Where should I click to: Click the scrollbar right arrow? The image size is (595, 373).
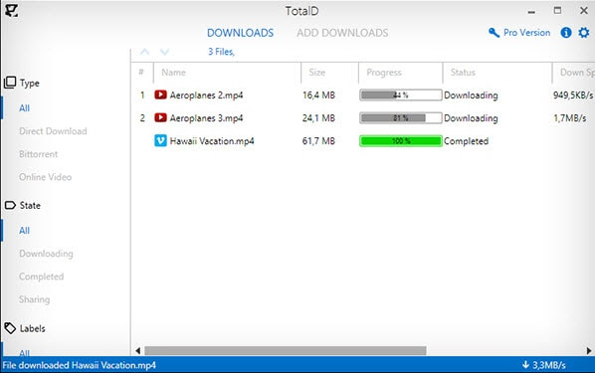point(589,350)
